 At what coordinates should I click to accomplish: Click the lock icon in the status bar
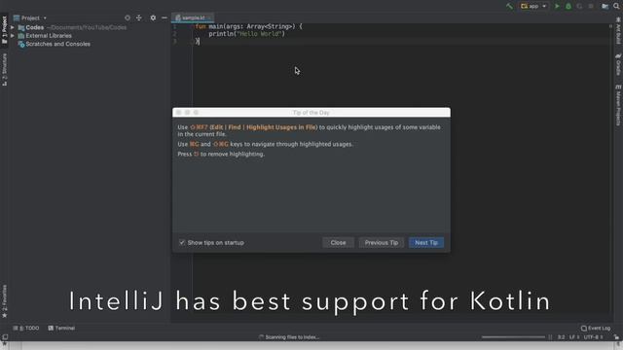[x=616, y=337]
